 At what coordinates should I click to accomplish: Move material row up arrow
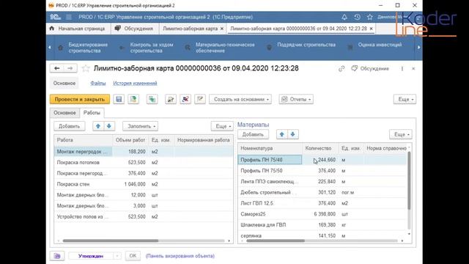click(281, 134)
